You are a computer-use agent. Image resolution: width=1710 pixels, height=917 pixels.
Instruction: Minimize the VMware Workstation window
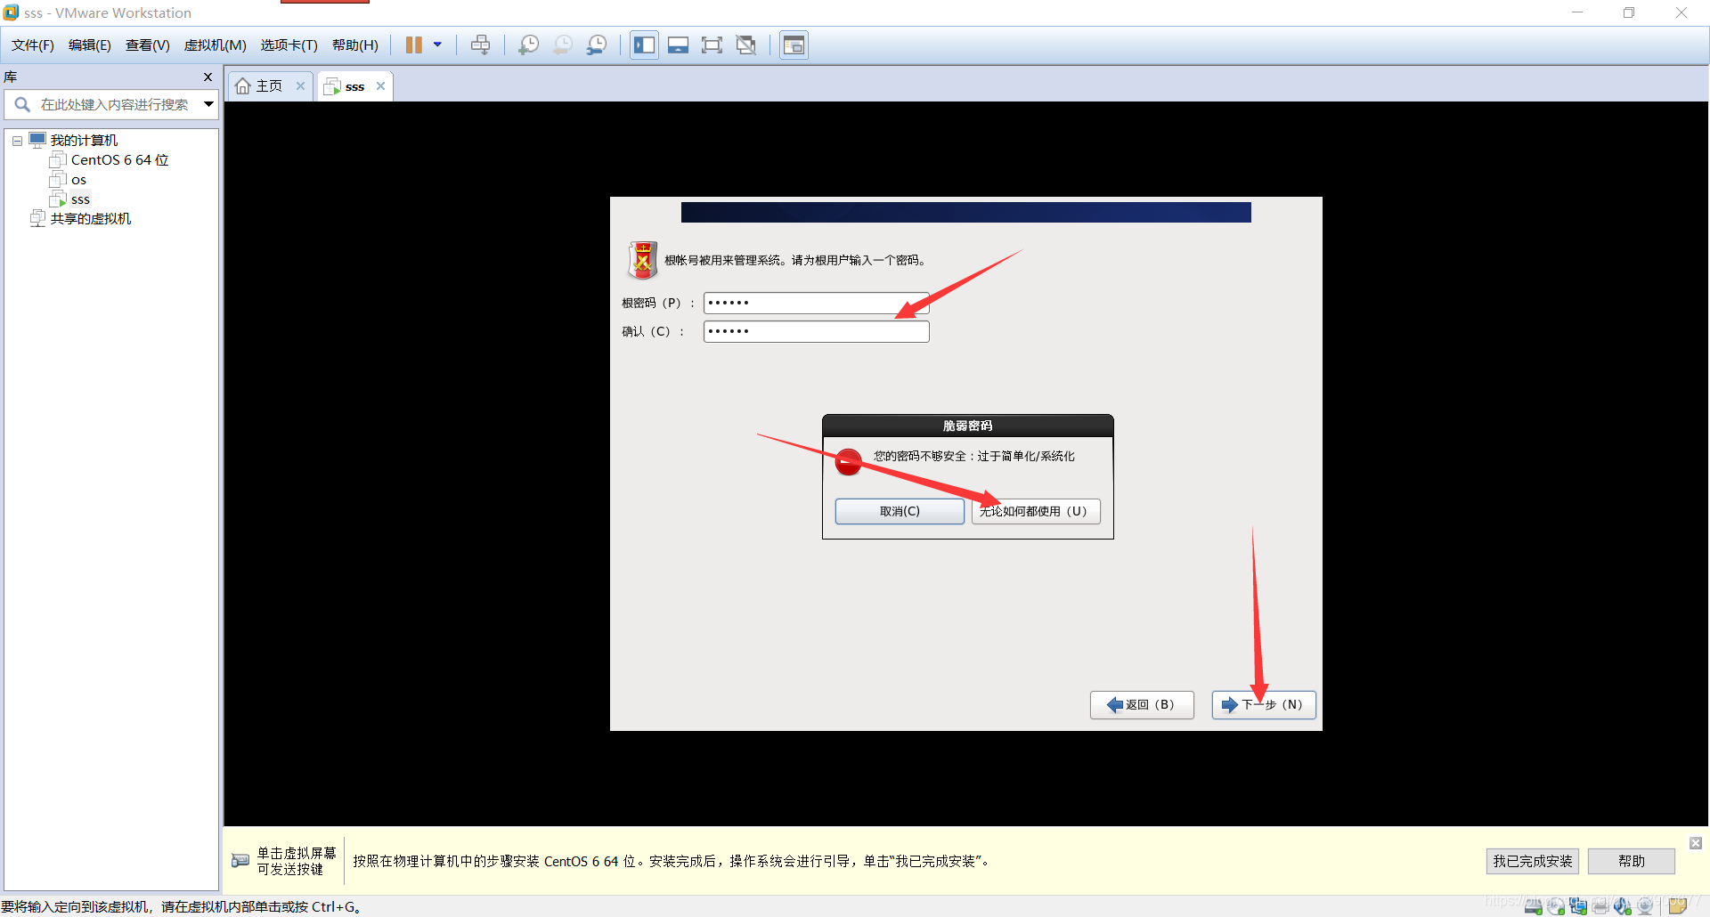(1577, 12)
